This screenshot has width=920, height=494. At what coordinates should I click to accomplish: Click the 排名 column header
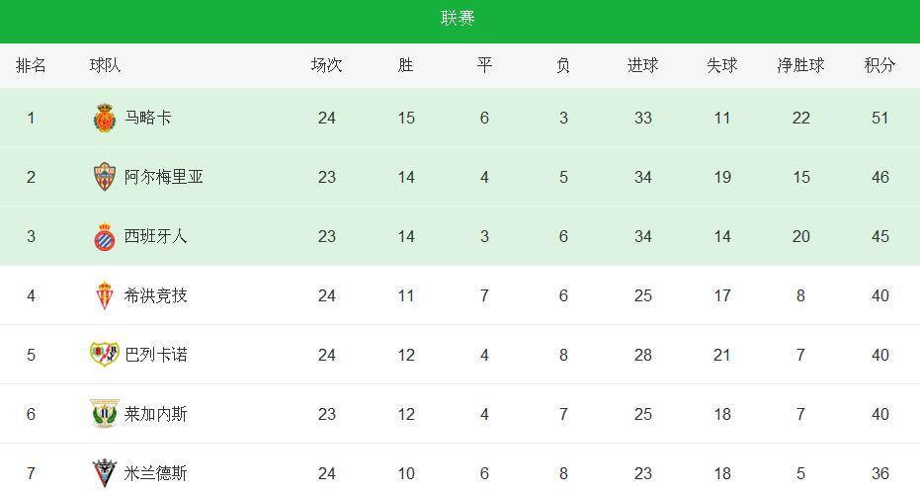[x=31, y=65]
